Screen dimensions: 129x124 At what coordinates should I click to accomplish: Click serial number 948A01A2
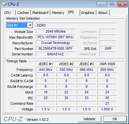tap(55, 54)
